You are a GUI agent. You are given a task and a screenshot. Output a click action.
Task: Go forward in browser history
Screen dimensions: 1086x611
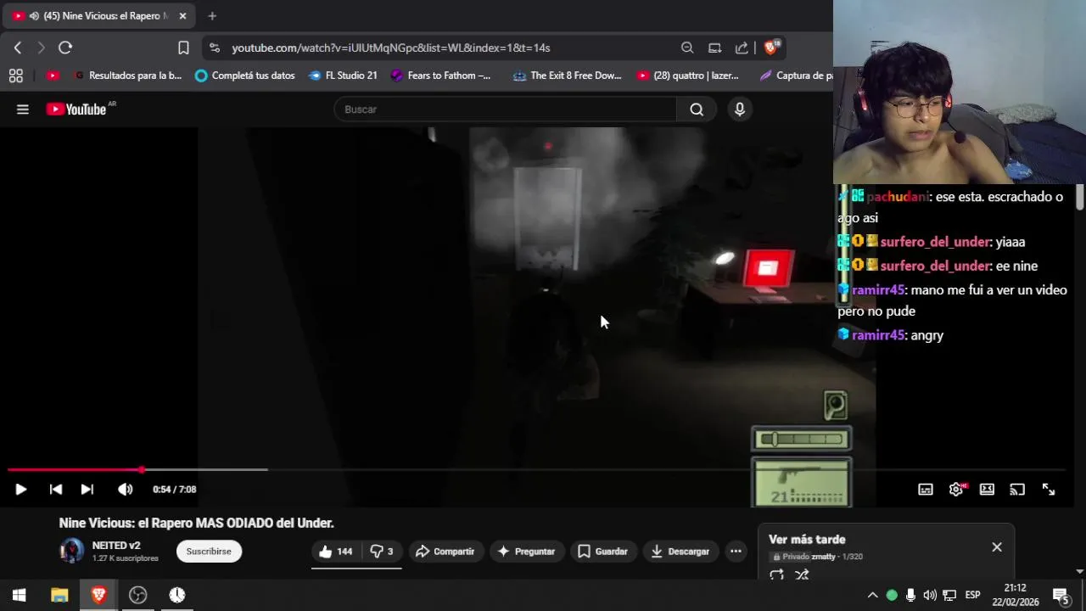coord(41,48)
